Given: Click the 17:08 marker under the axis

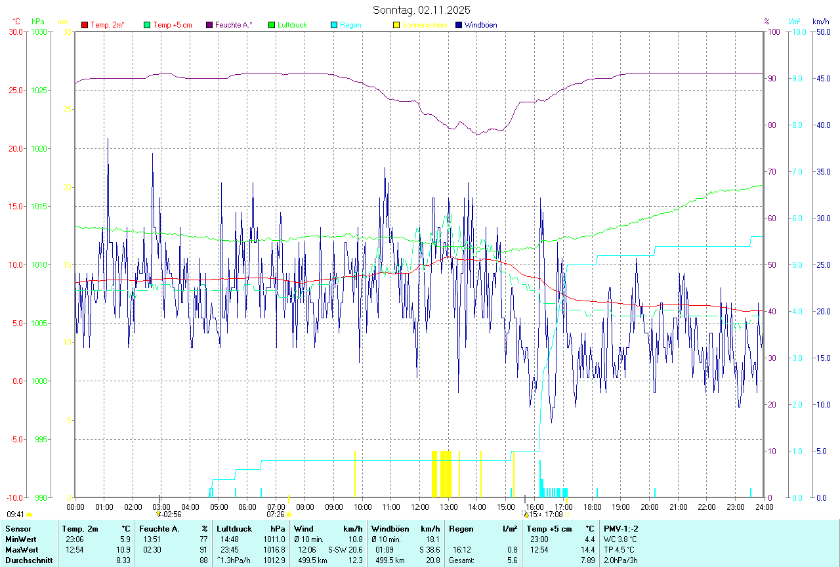Looking at the screenshot, I should pos(553,514).
